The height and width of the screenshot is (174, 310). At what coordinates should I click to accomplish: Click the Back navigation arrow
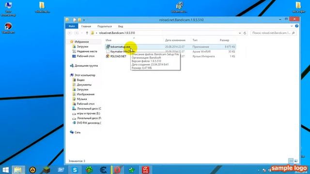(x=70, y=33)
